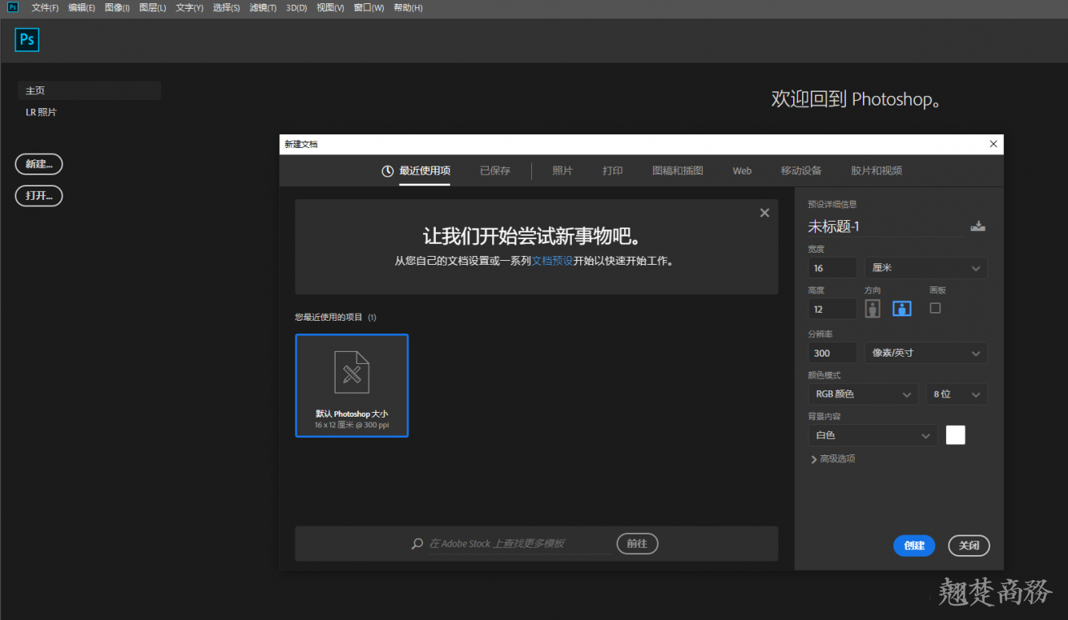Click the Ps logo on the home screen
This screenshot has height=620, width=1068.
point(27,39)
